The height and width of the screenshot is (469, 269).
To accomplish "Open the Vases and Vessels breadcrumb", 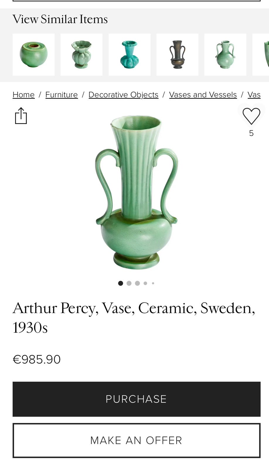I will click(x=203, y=95).
